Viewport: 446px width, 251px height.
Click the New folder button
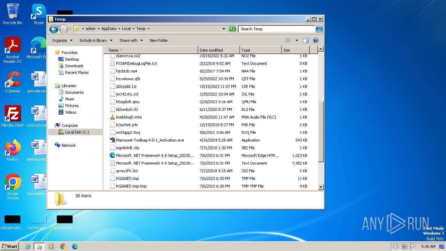[x=159, y=40]
